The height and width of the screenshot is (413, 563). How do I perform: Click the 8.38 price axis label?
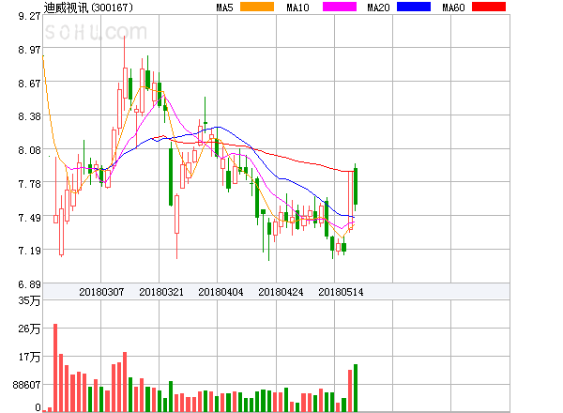29,116
